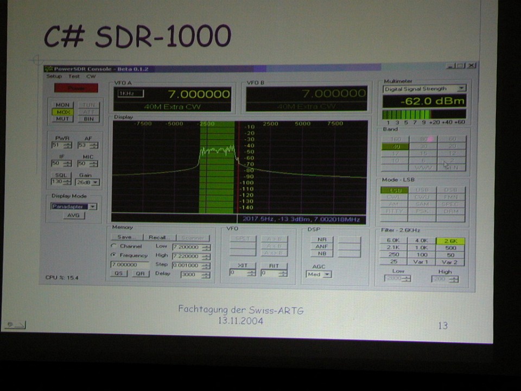
Task: Enable NB noise blanker
Action: point(322,254)
